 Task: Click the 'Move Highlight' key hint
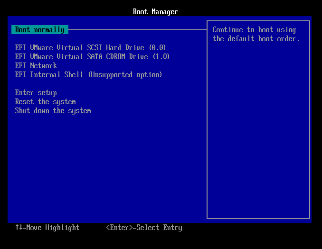pos(47,228)
